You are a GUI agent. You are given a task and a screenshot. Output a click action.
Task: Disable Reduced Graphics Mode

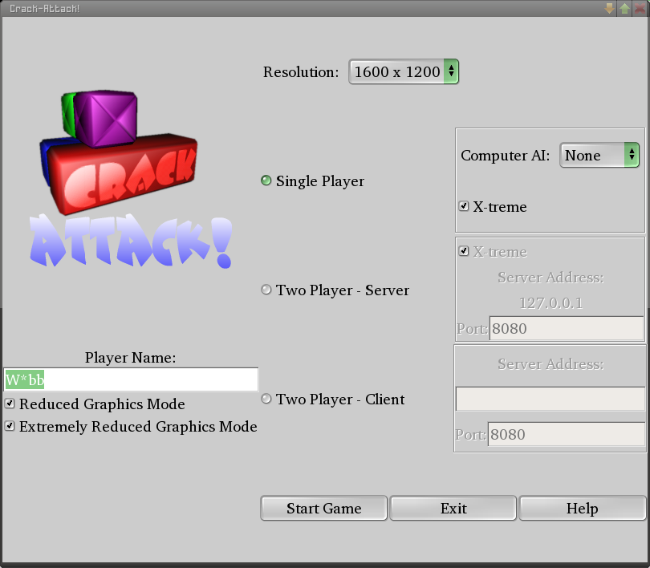(x=10, y=404)
